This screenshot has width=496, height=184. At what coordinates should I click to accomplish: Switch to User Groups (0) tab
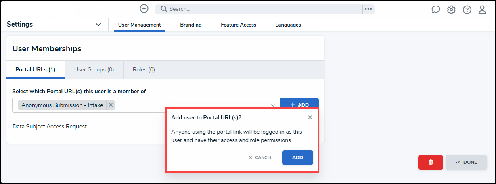tap(94, 69)
